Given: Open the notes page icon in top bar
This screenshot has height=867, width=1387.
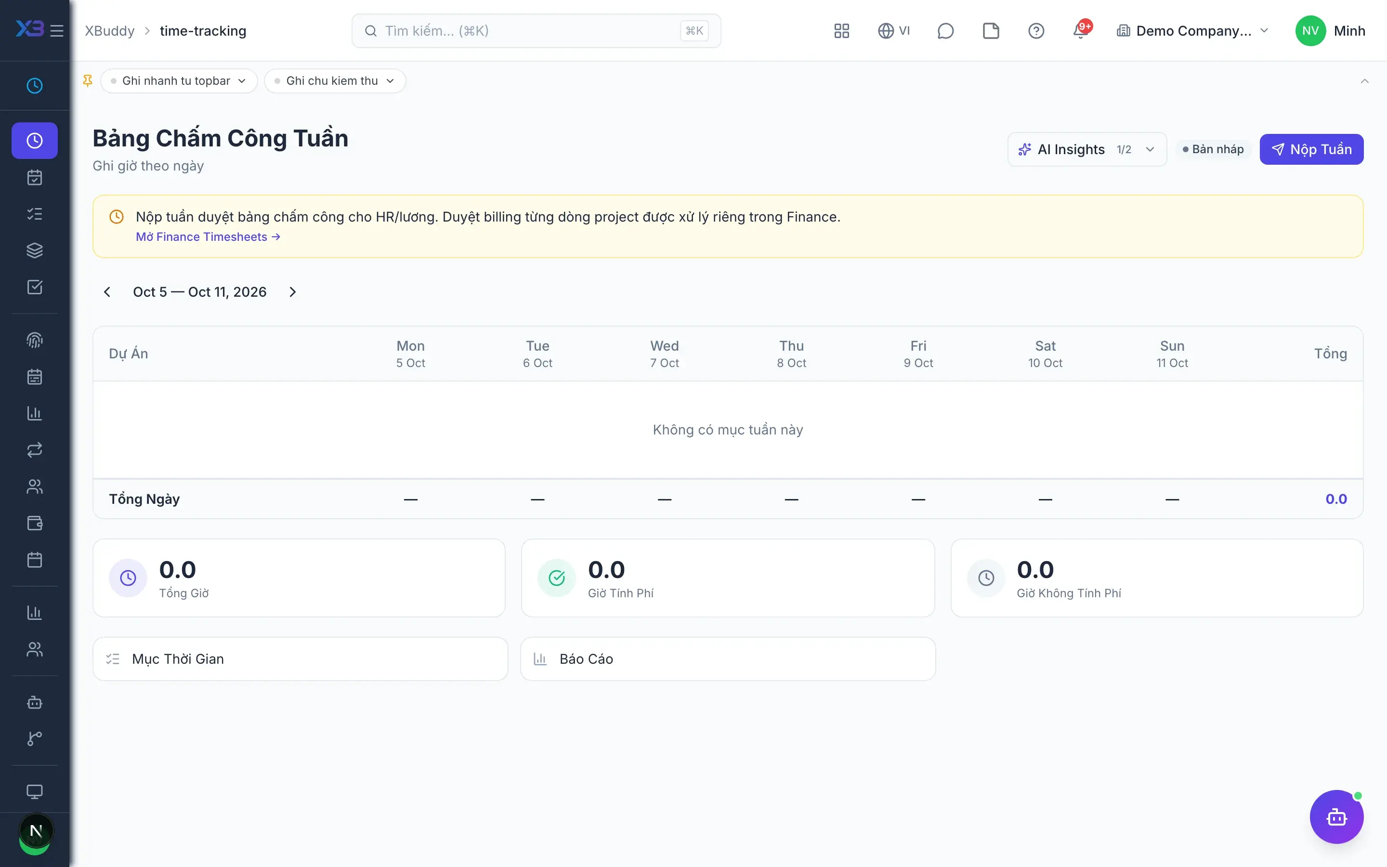Looking at the screenshot, I should [990, 31].
